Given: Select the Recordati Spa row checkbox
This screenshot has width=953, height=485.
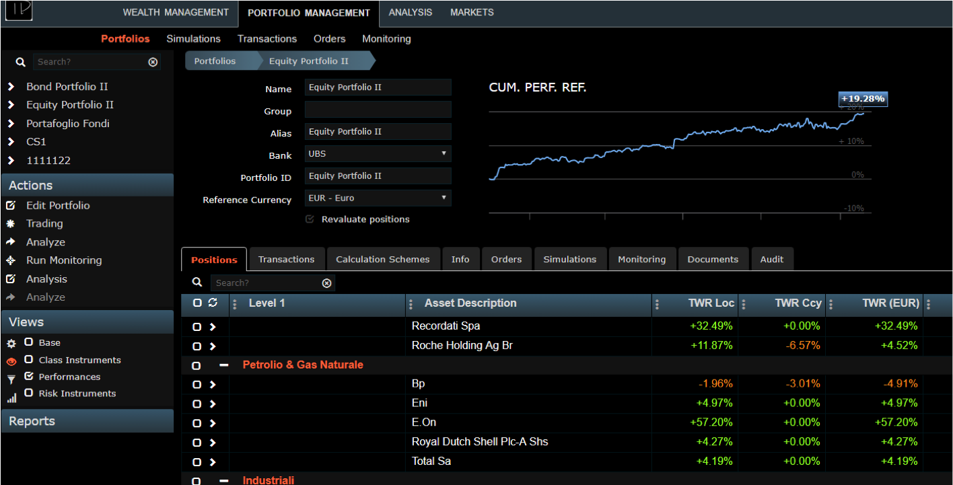Looking at the screenshot, I should pos(197,327).
